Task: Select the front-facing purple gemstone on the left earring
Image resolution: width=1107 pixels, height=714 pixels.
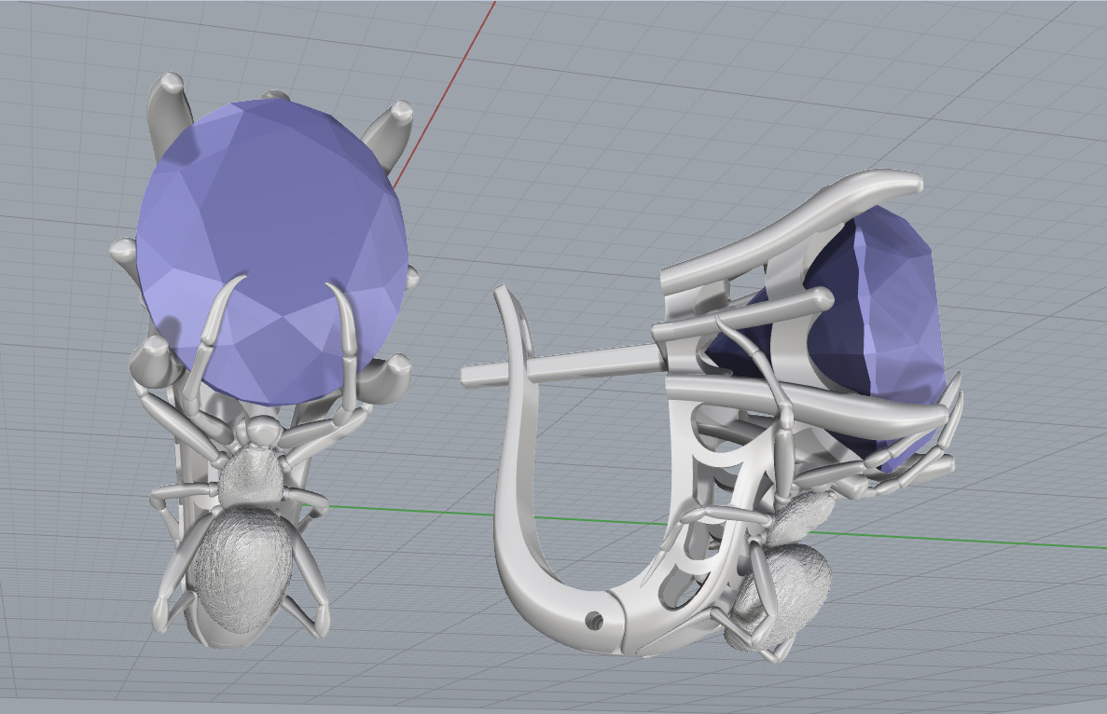Action: [x=271, y=251]
